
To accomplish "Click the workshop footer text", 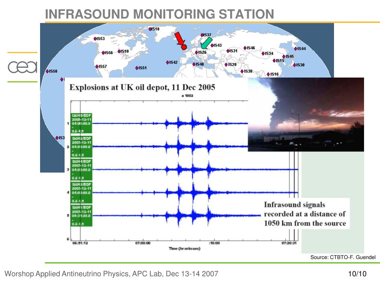I will click(x=111, y=274).
